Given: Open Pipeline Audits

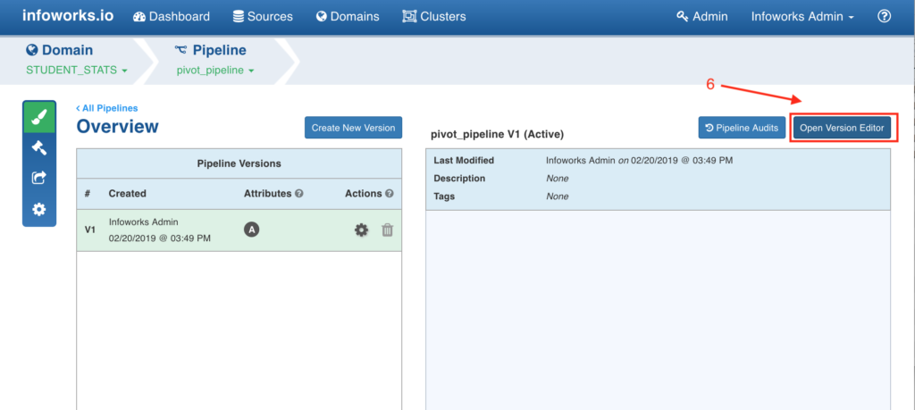Looking at the screenshot, I should 742,128.
